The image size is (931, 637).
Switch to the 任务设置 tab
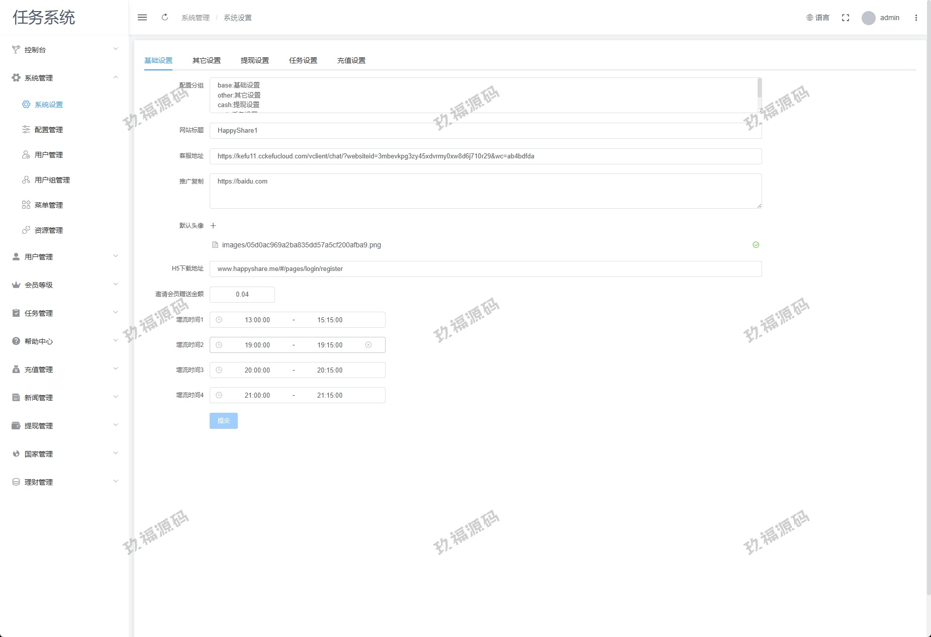point(303,60)
